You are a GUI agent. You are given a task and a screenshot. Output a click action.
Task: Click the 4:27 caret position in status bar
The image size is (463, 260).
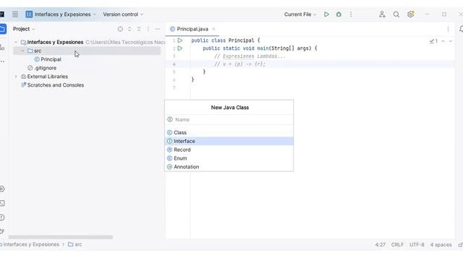pos(381,245)
